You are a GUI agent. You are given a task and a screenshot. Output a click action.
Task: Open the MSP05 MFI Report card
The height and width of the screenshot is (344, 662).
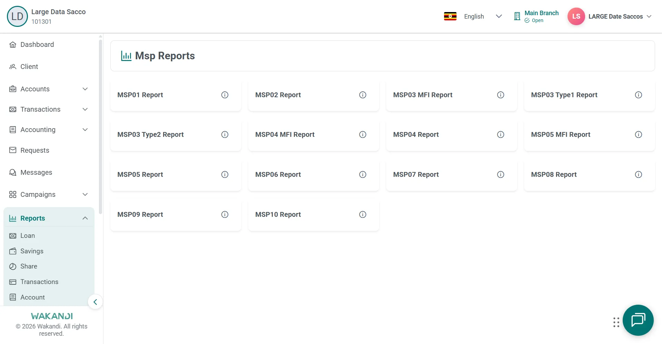590,134
